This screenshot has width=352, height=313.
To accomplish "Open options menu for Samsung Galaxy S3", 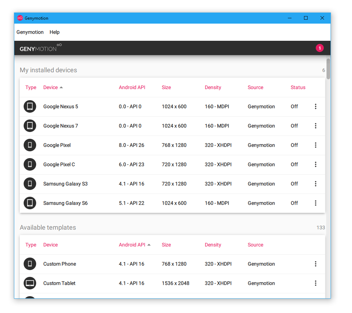I will coord(315,184).
